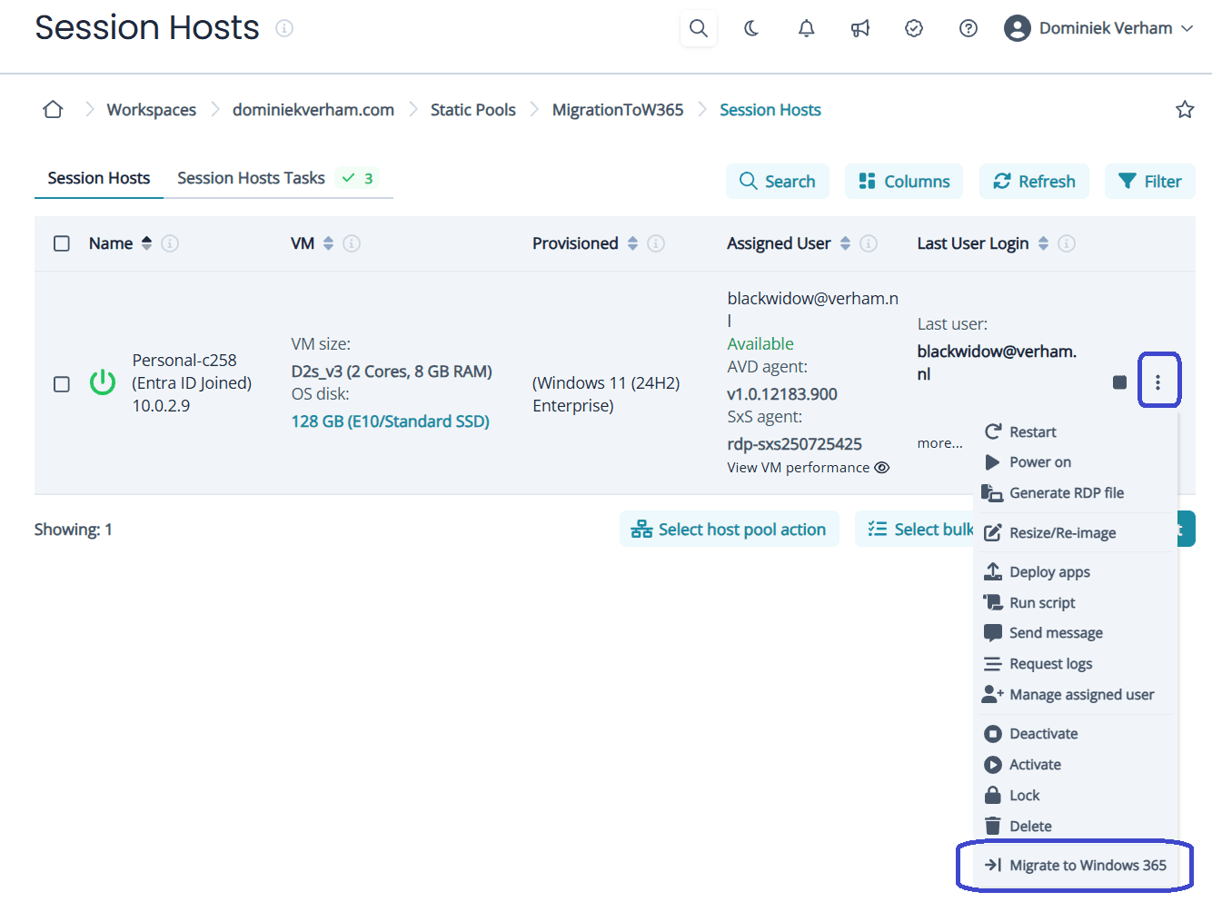Select the Personal-c258 row checkbox
The width and height of the screenshot is (1212, 902).
tap(62, 384)
